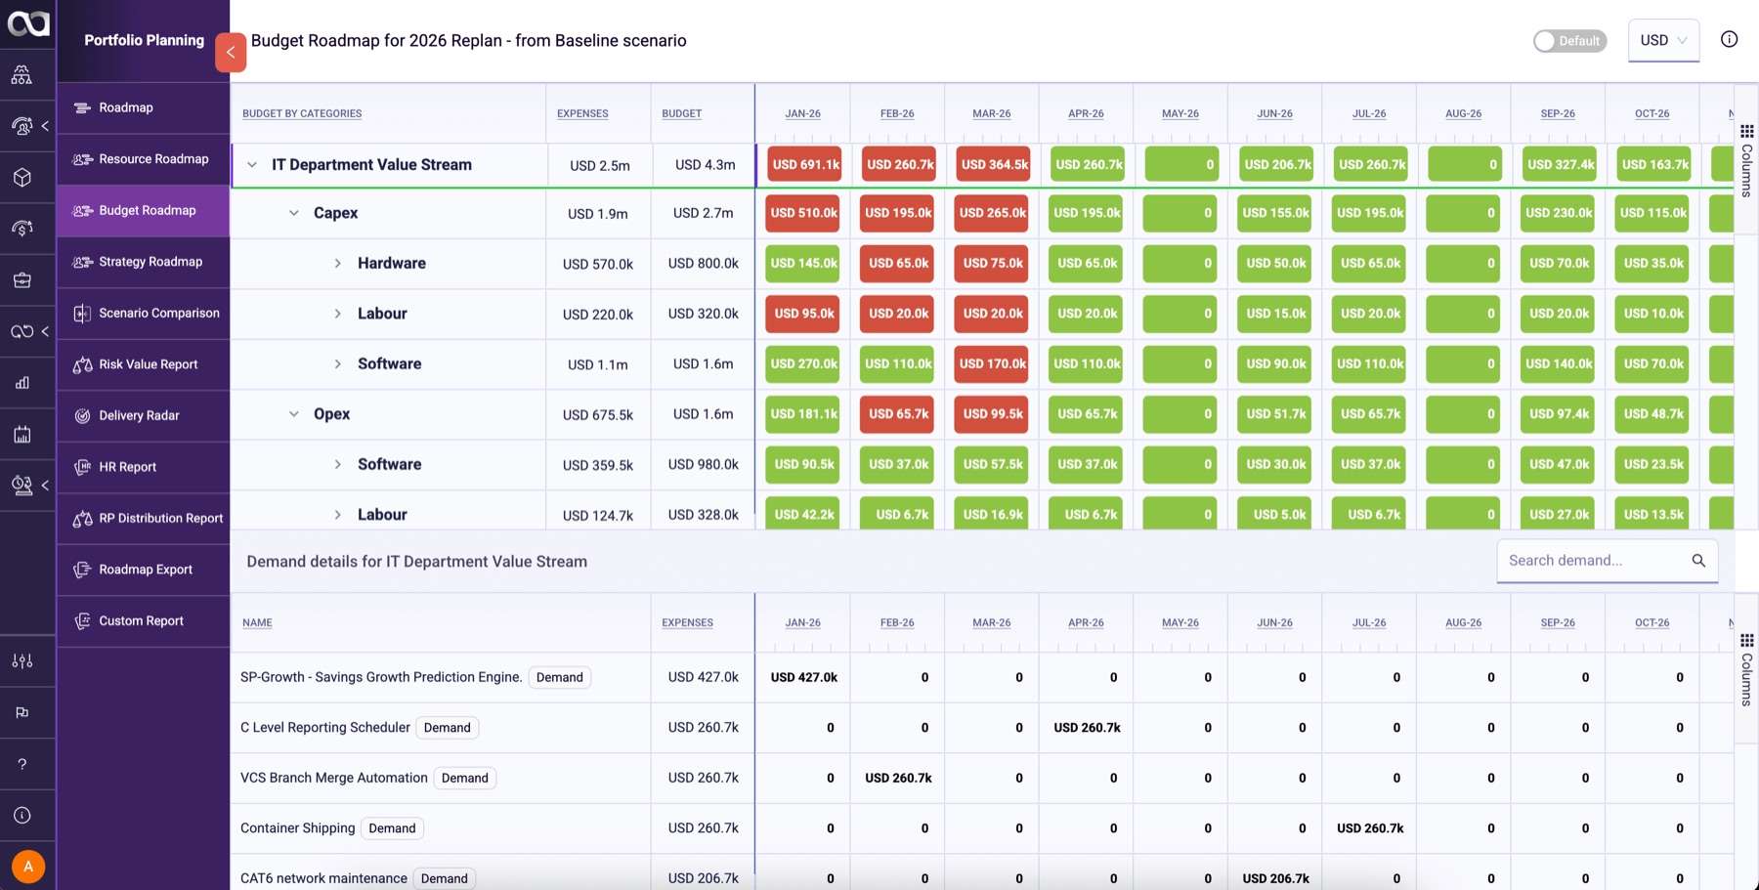Open the orange user avatar labelled A
The image size is (1759, 890).
pos(28,867)
